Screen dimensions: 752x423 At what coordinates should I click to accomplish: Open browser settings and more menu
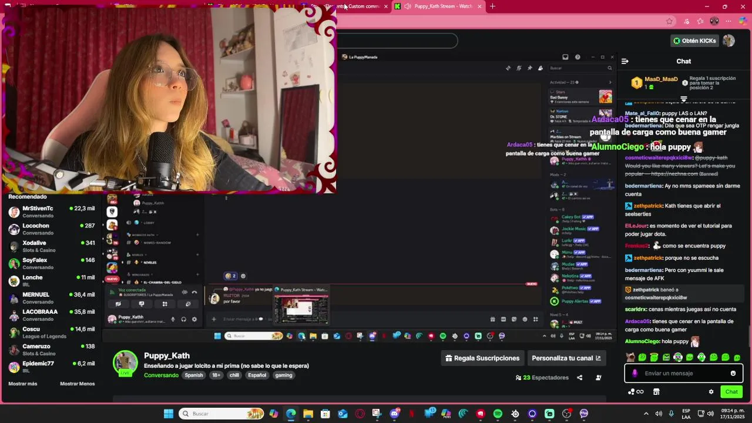[x=730, y=21]
